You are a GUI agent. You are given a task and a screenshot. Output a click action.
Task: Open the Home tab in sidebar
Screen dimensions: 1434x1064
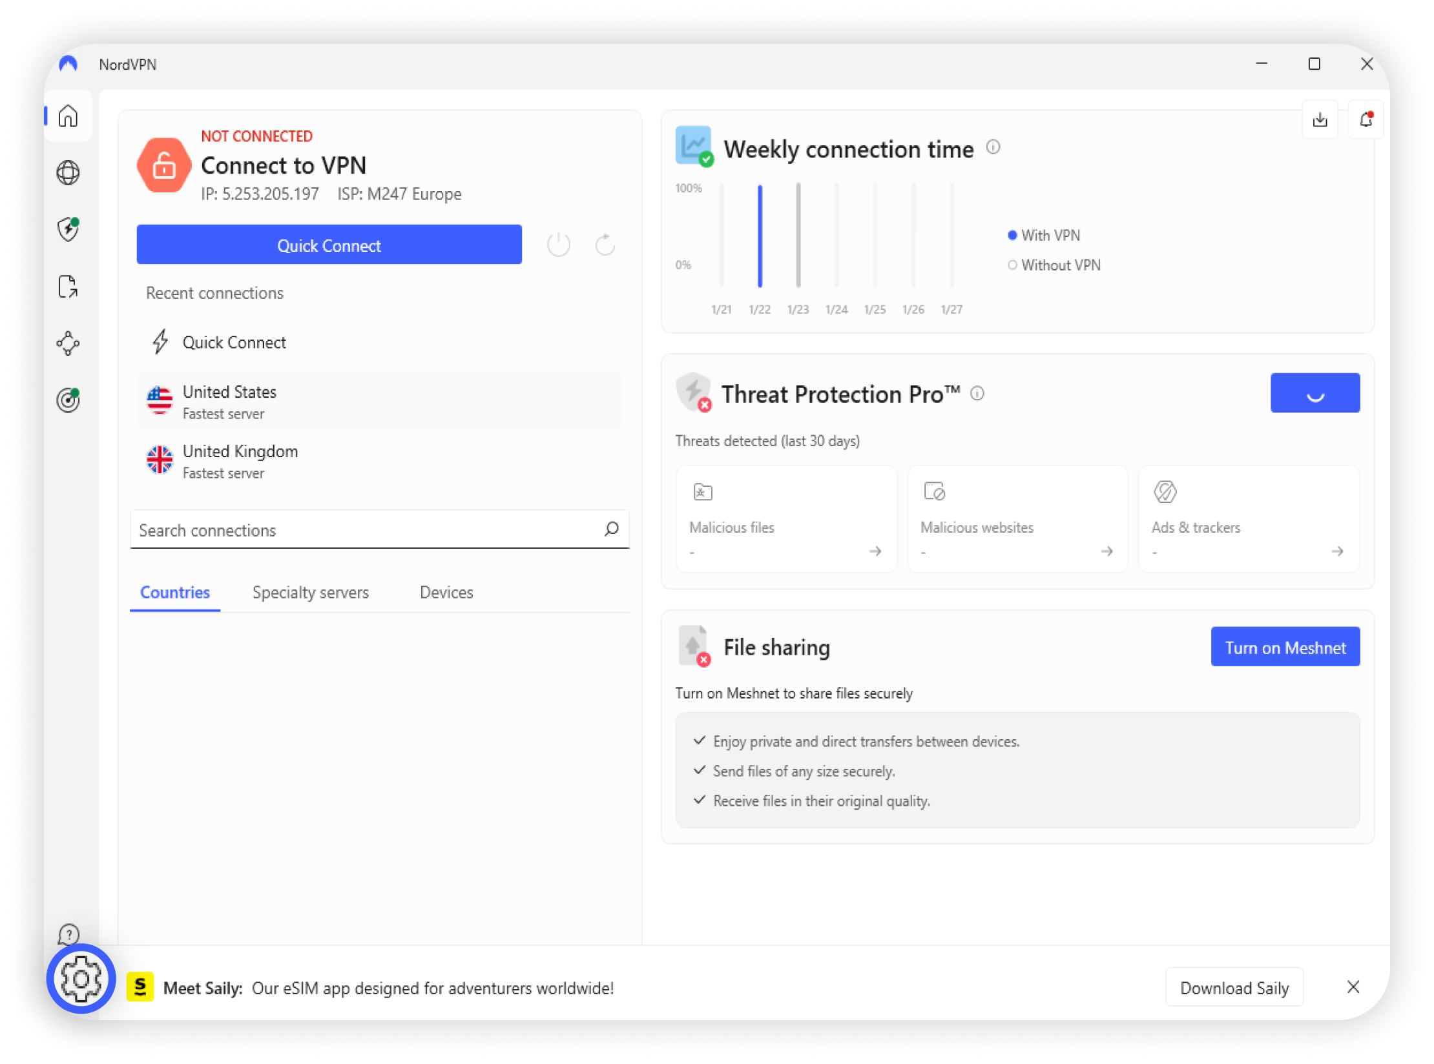point(68,116)
